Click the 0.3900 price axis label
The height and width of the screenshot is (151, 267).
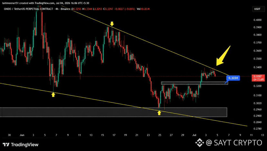257,27
